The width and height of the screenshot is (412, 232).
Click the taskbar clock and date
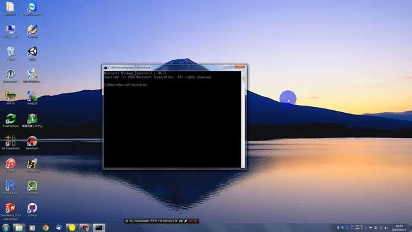click(399, 227)
